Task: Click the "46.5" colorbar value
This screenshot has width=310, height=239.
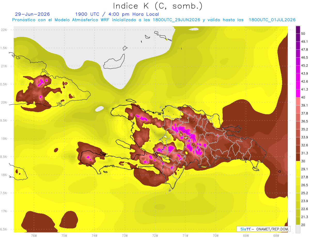Action: click(305, 57)
